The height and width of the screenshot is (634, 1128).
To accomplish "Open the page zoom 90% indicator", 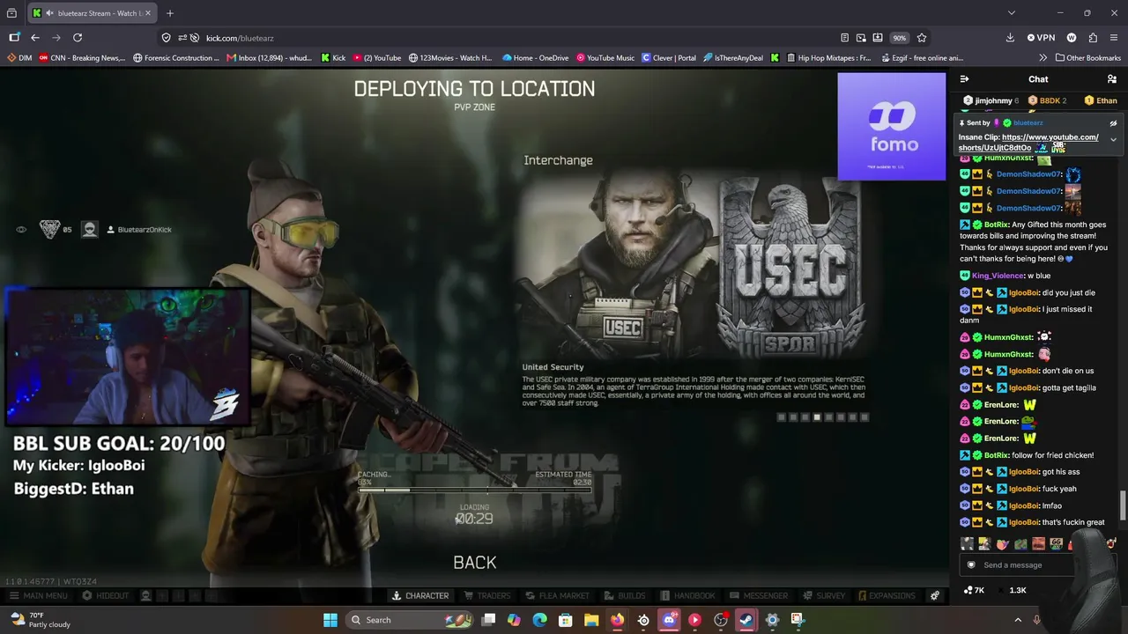I will 899,38.
